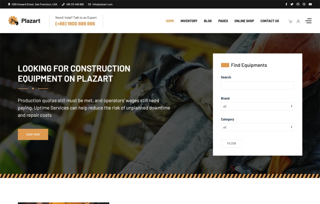
Task: Open the Blog menu item
Action: tap(208, 21)
